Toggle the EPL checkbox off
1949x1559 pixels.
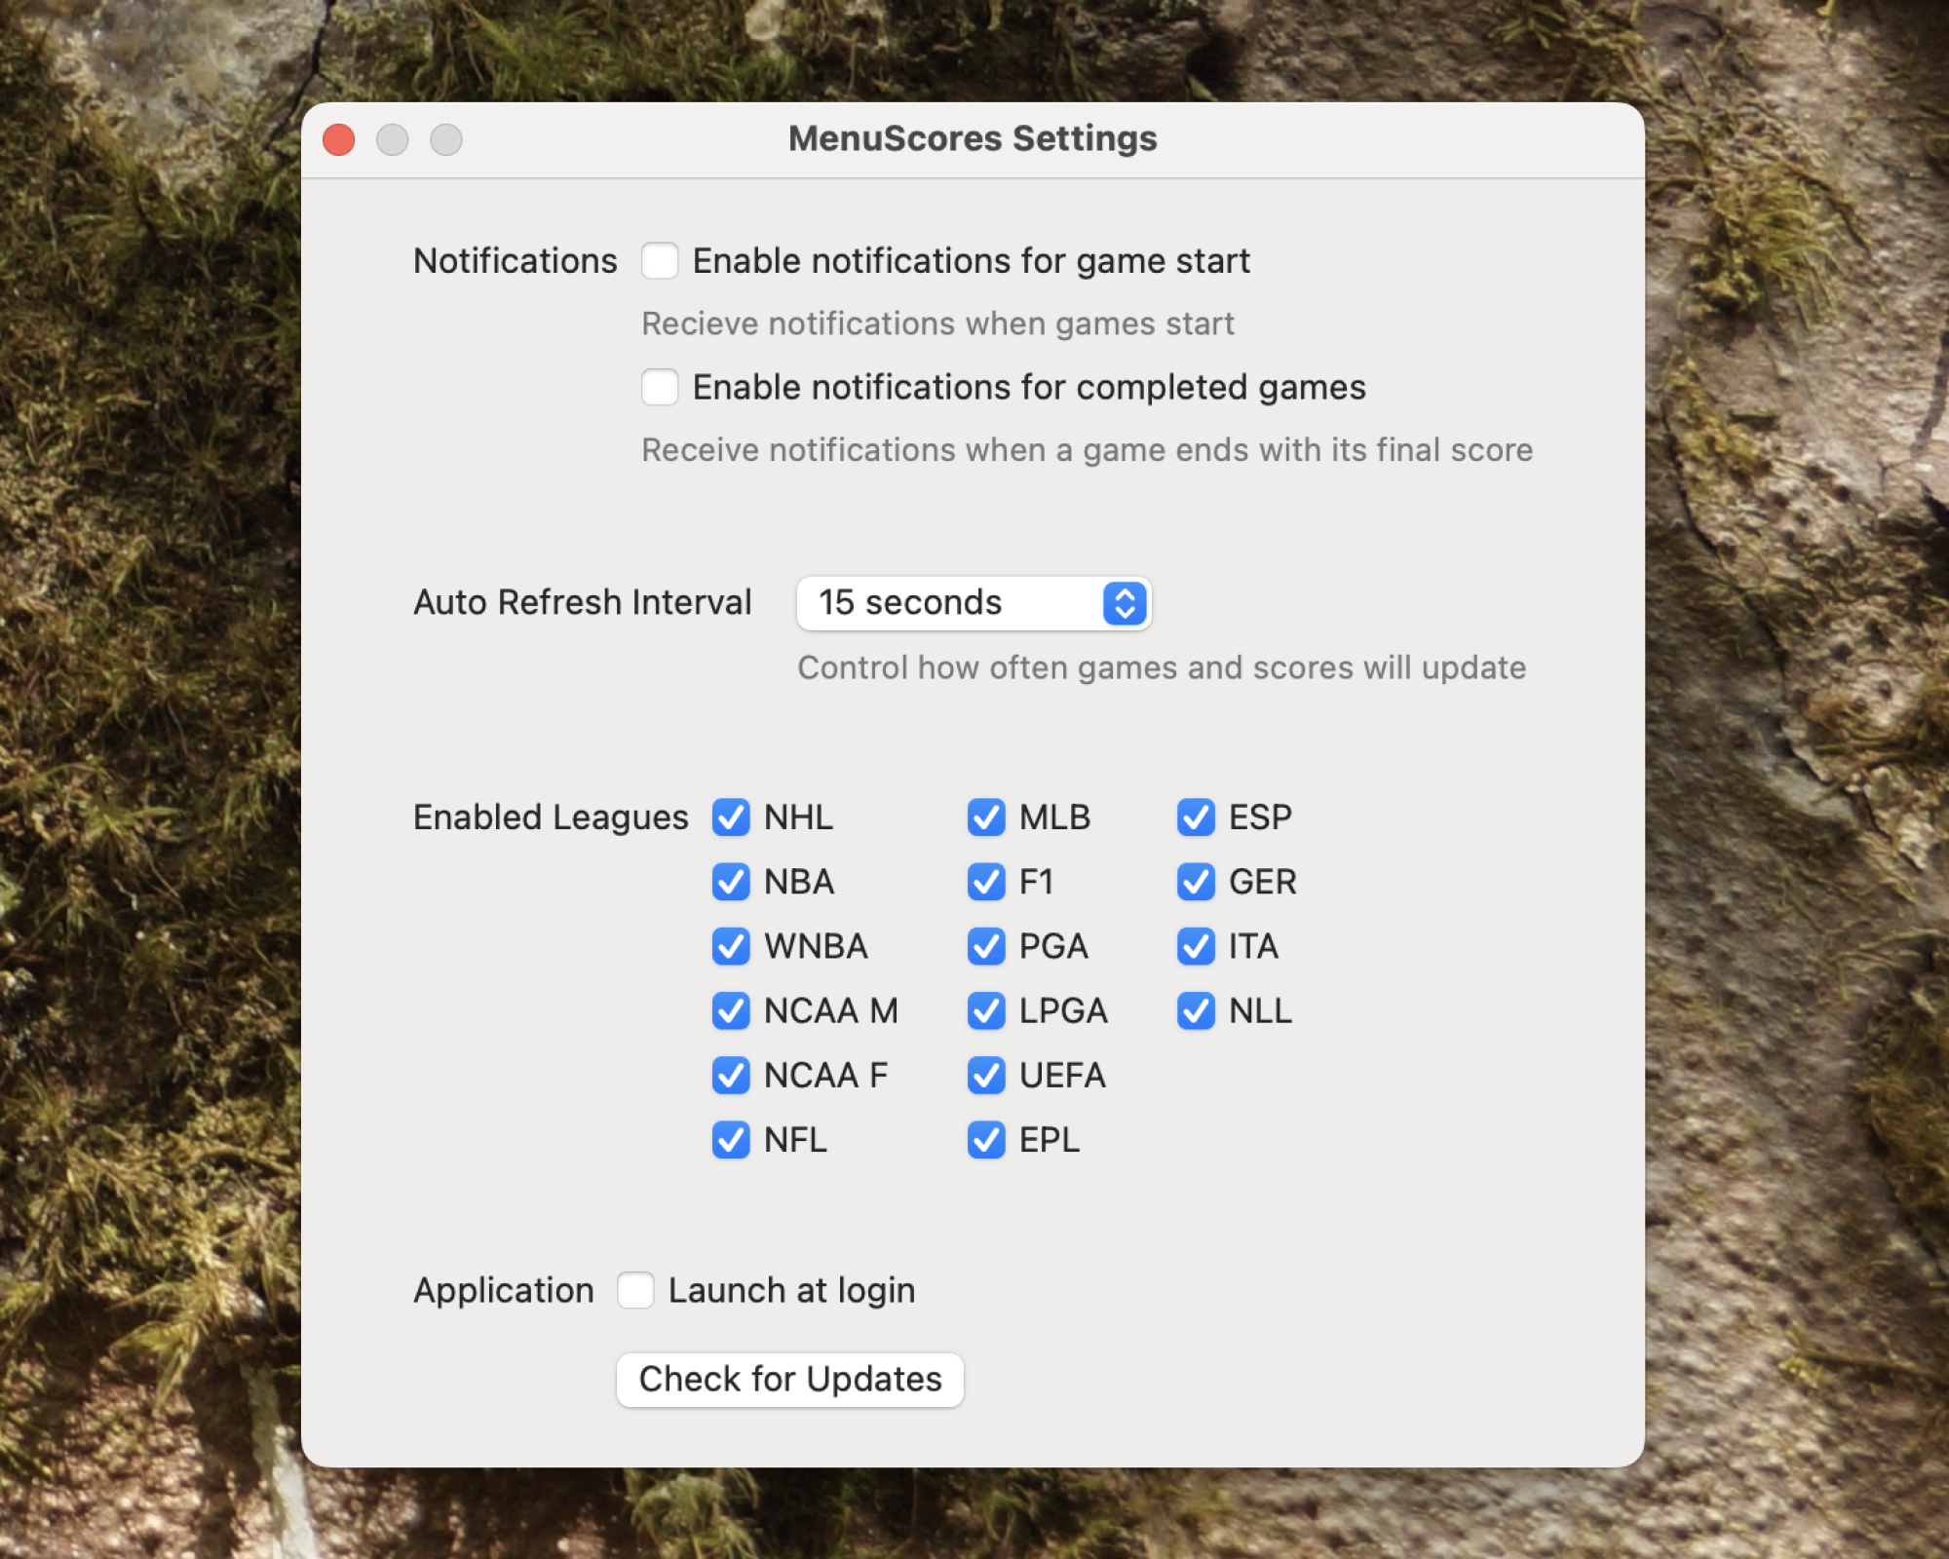pos(986,1140)
